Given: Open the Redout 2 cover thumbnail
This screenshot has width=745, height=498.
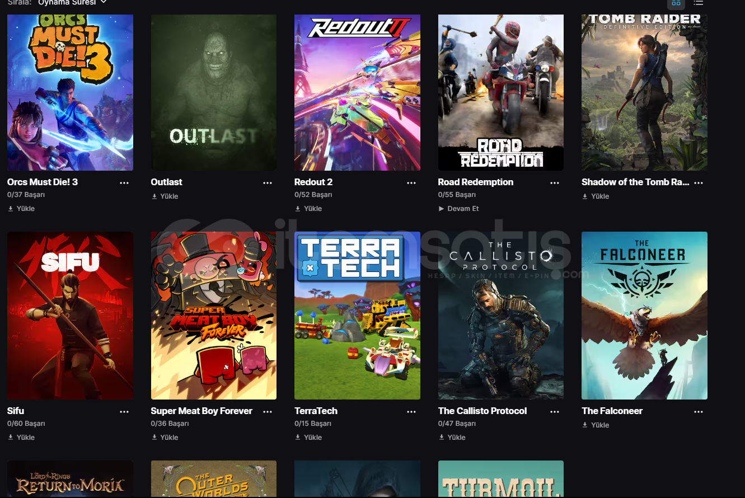Looking at the screenshot, I should click(357, 93).
